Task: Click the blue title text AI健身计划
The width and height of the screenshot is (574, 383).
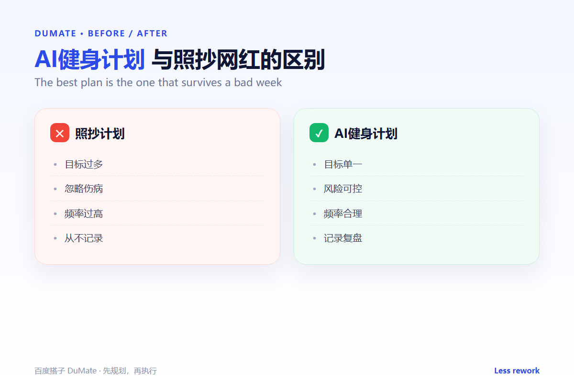Action: tap(89, 60)
